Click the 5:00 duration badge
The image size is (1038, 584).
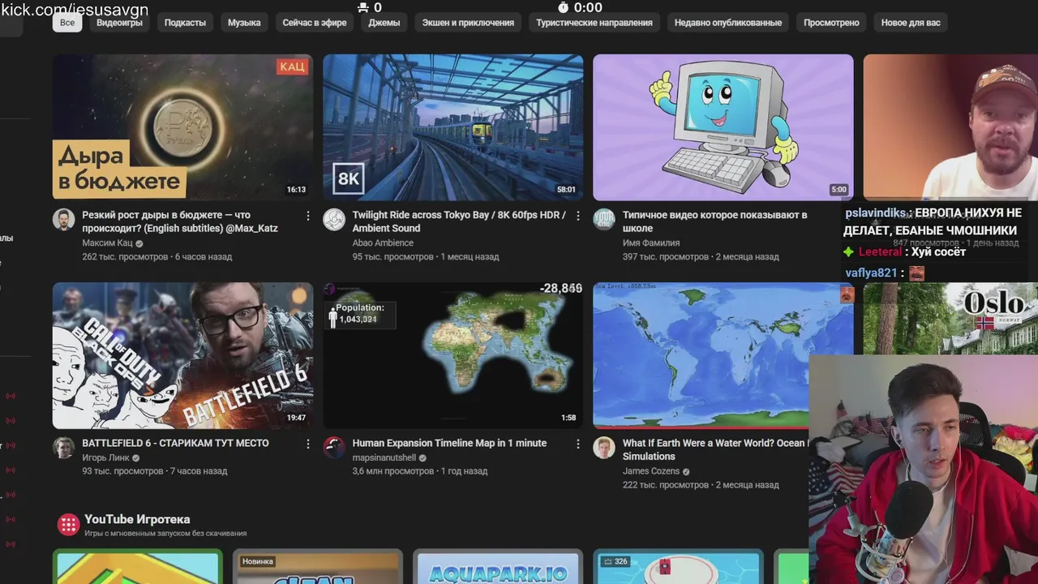click(x=839, y=190)
